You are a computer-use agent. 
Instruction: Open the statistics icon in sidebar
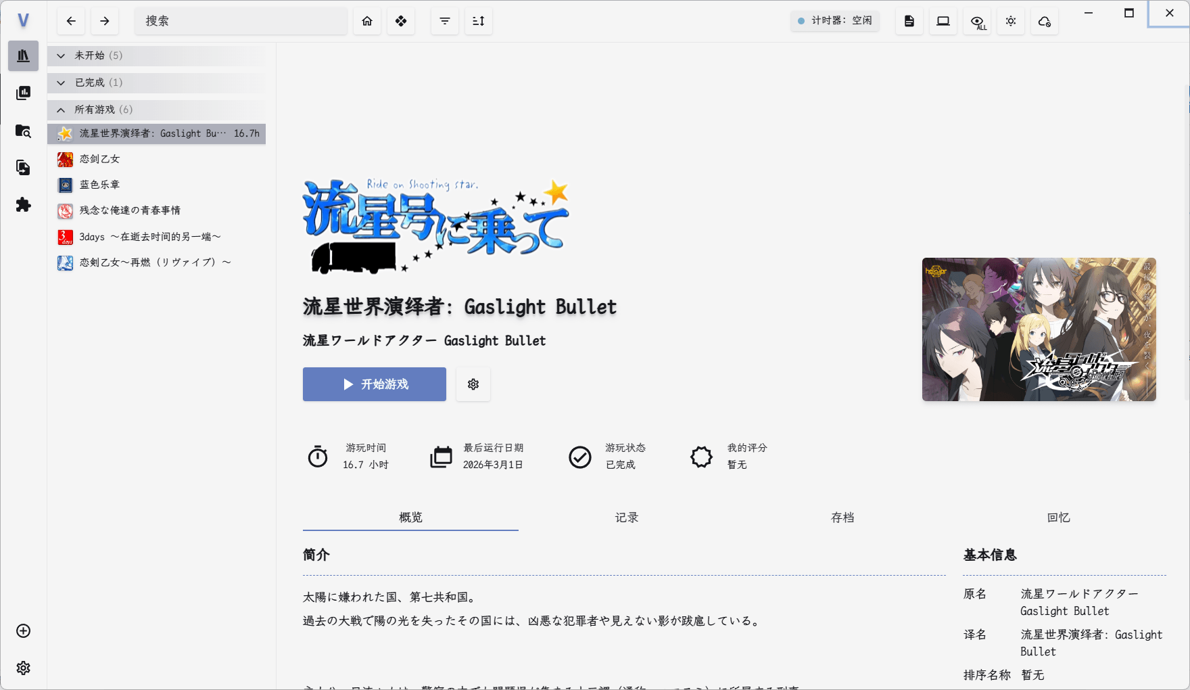point(23,93)
